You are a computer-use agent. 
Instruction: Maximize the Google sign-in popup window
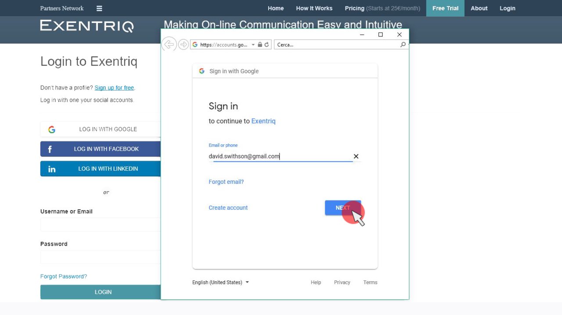pyautogui.click(x=381, y=34)
